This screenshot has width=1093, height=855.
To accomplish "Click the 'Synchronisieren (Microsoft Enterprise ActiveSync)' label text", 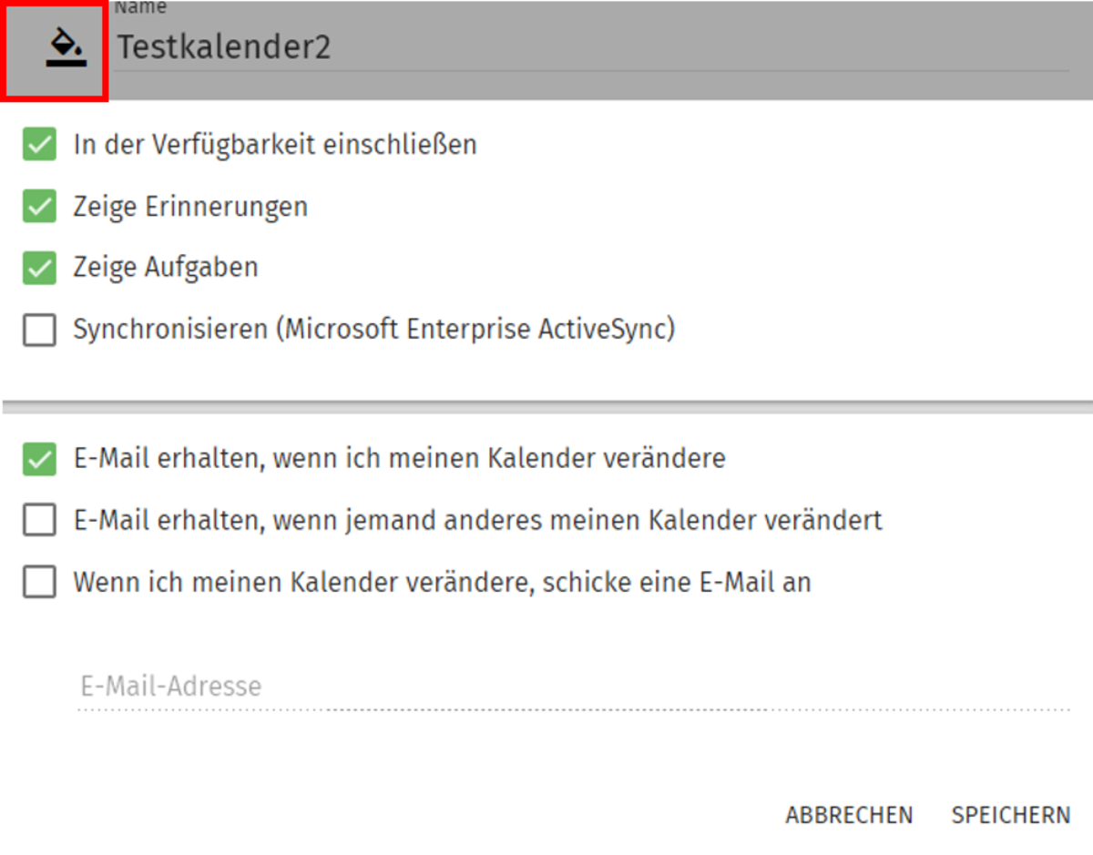I will (x=373, y=330).
